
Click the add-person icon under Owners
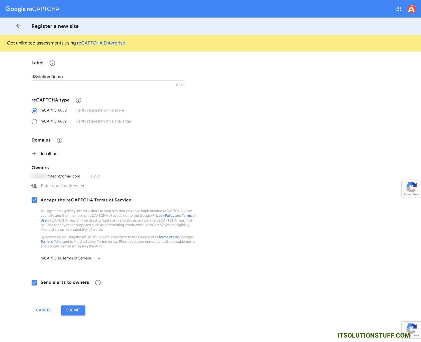(x=34, y=186)
